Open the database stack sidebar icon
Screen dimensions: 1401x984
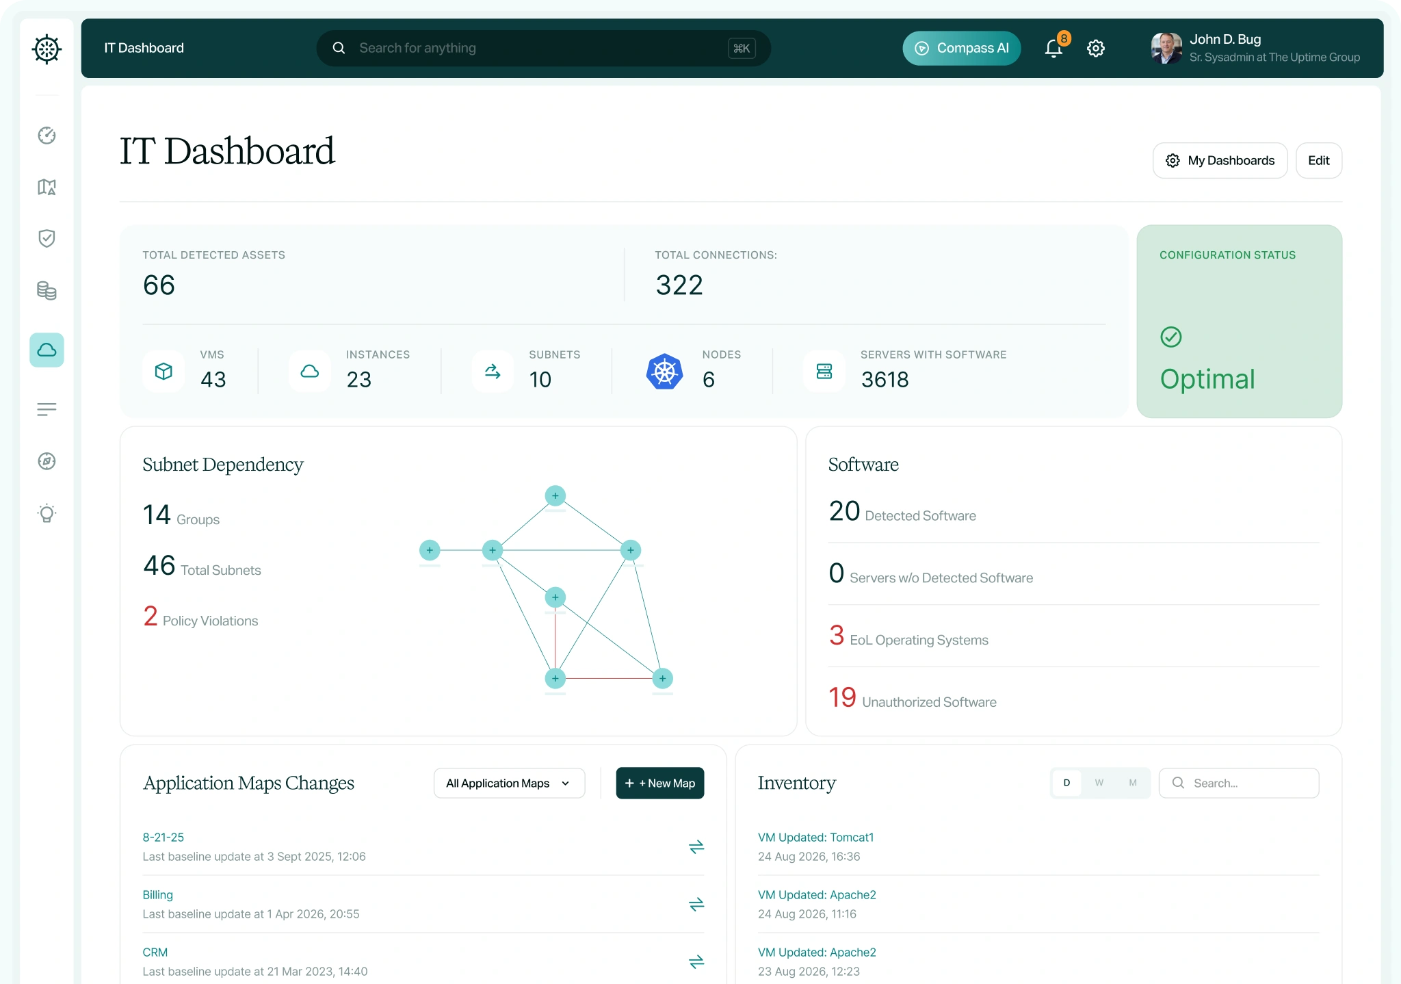coord(47,290)
